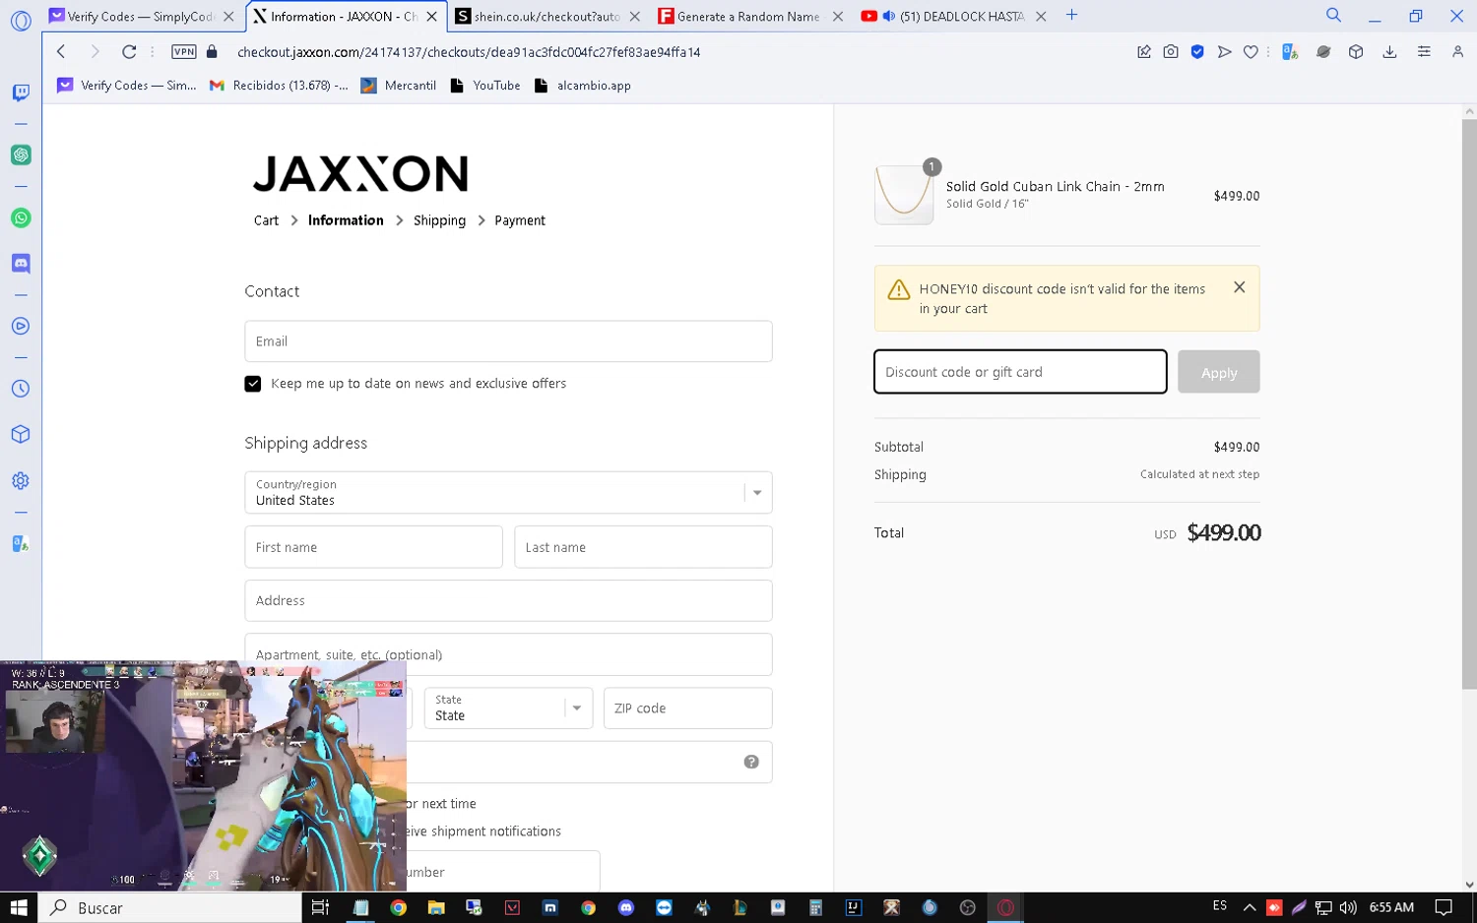Open the Mercantil bookmark
This screenshot has height=923, width=1477.
pyautogui.click(x=399, y=86)
